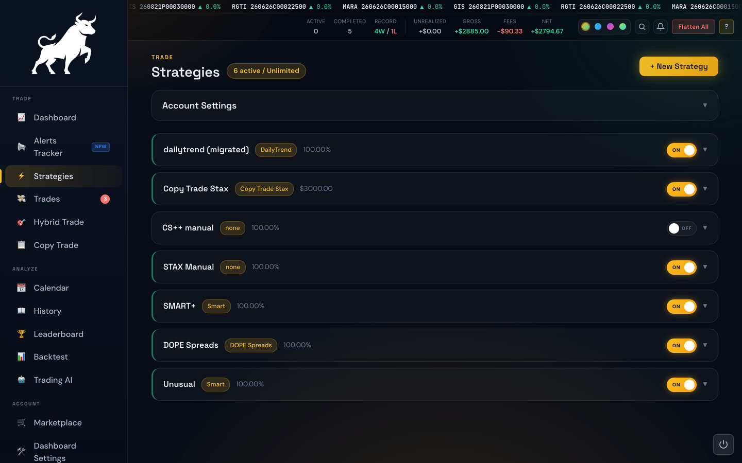The image size is (742, 463).
Task: Click the + New Strategy button
Action: 679,66
